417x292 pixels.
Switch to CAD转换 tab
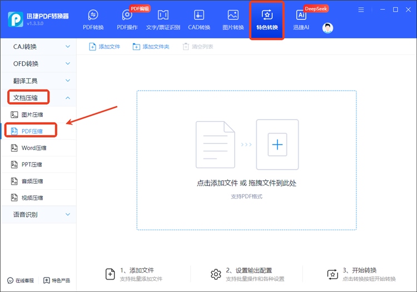tap(199, 20)
